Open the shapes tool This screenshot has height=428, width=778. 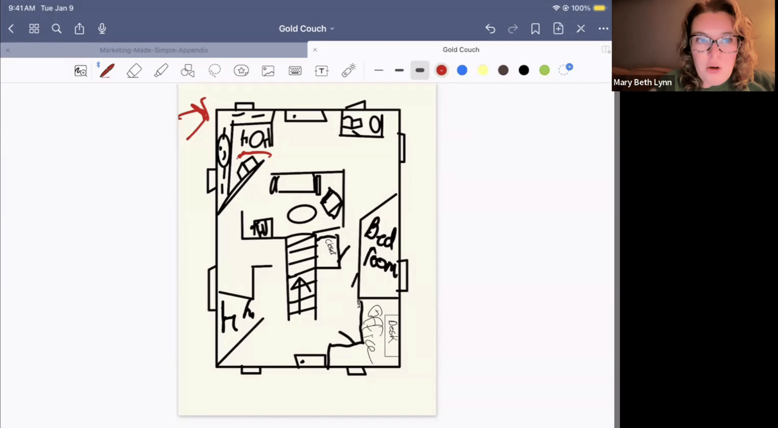point(188,71)
